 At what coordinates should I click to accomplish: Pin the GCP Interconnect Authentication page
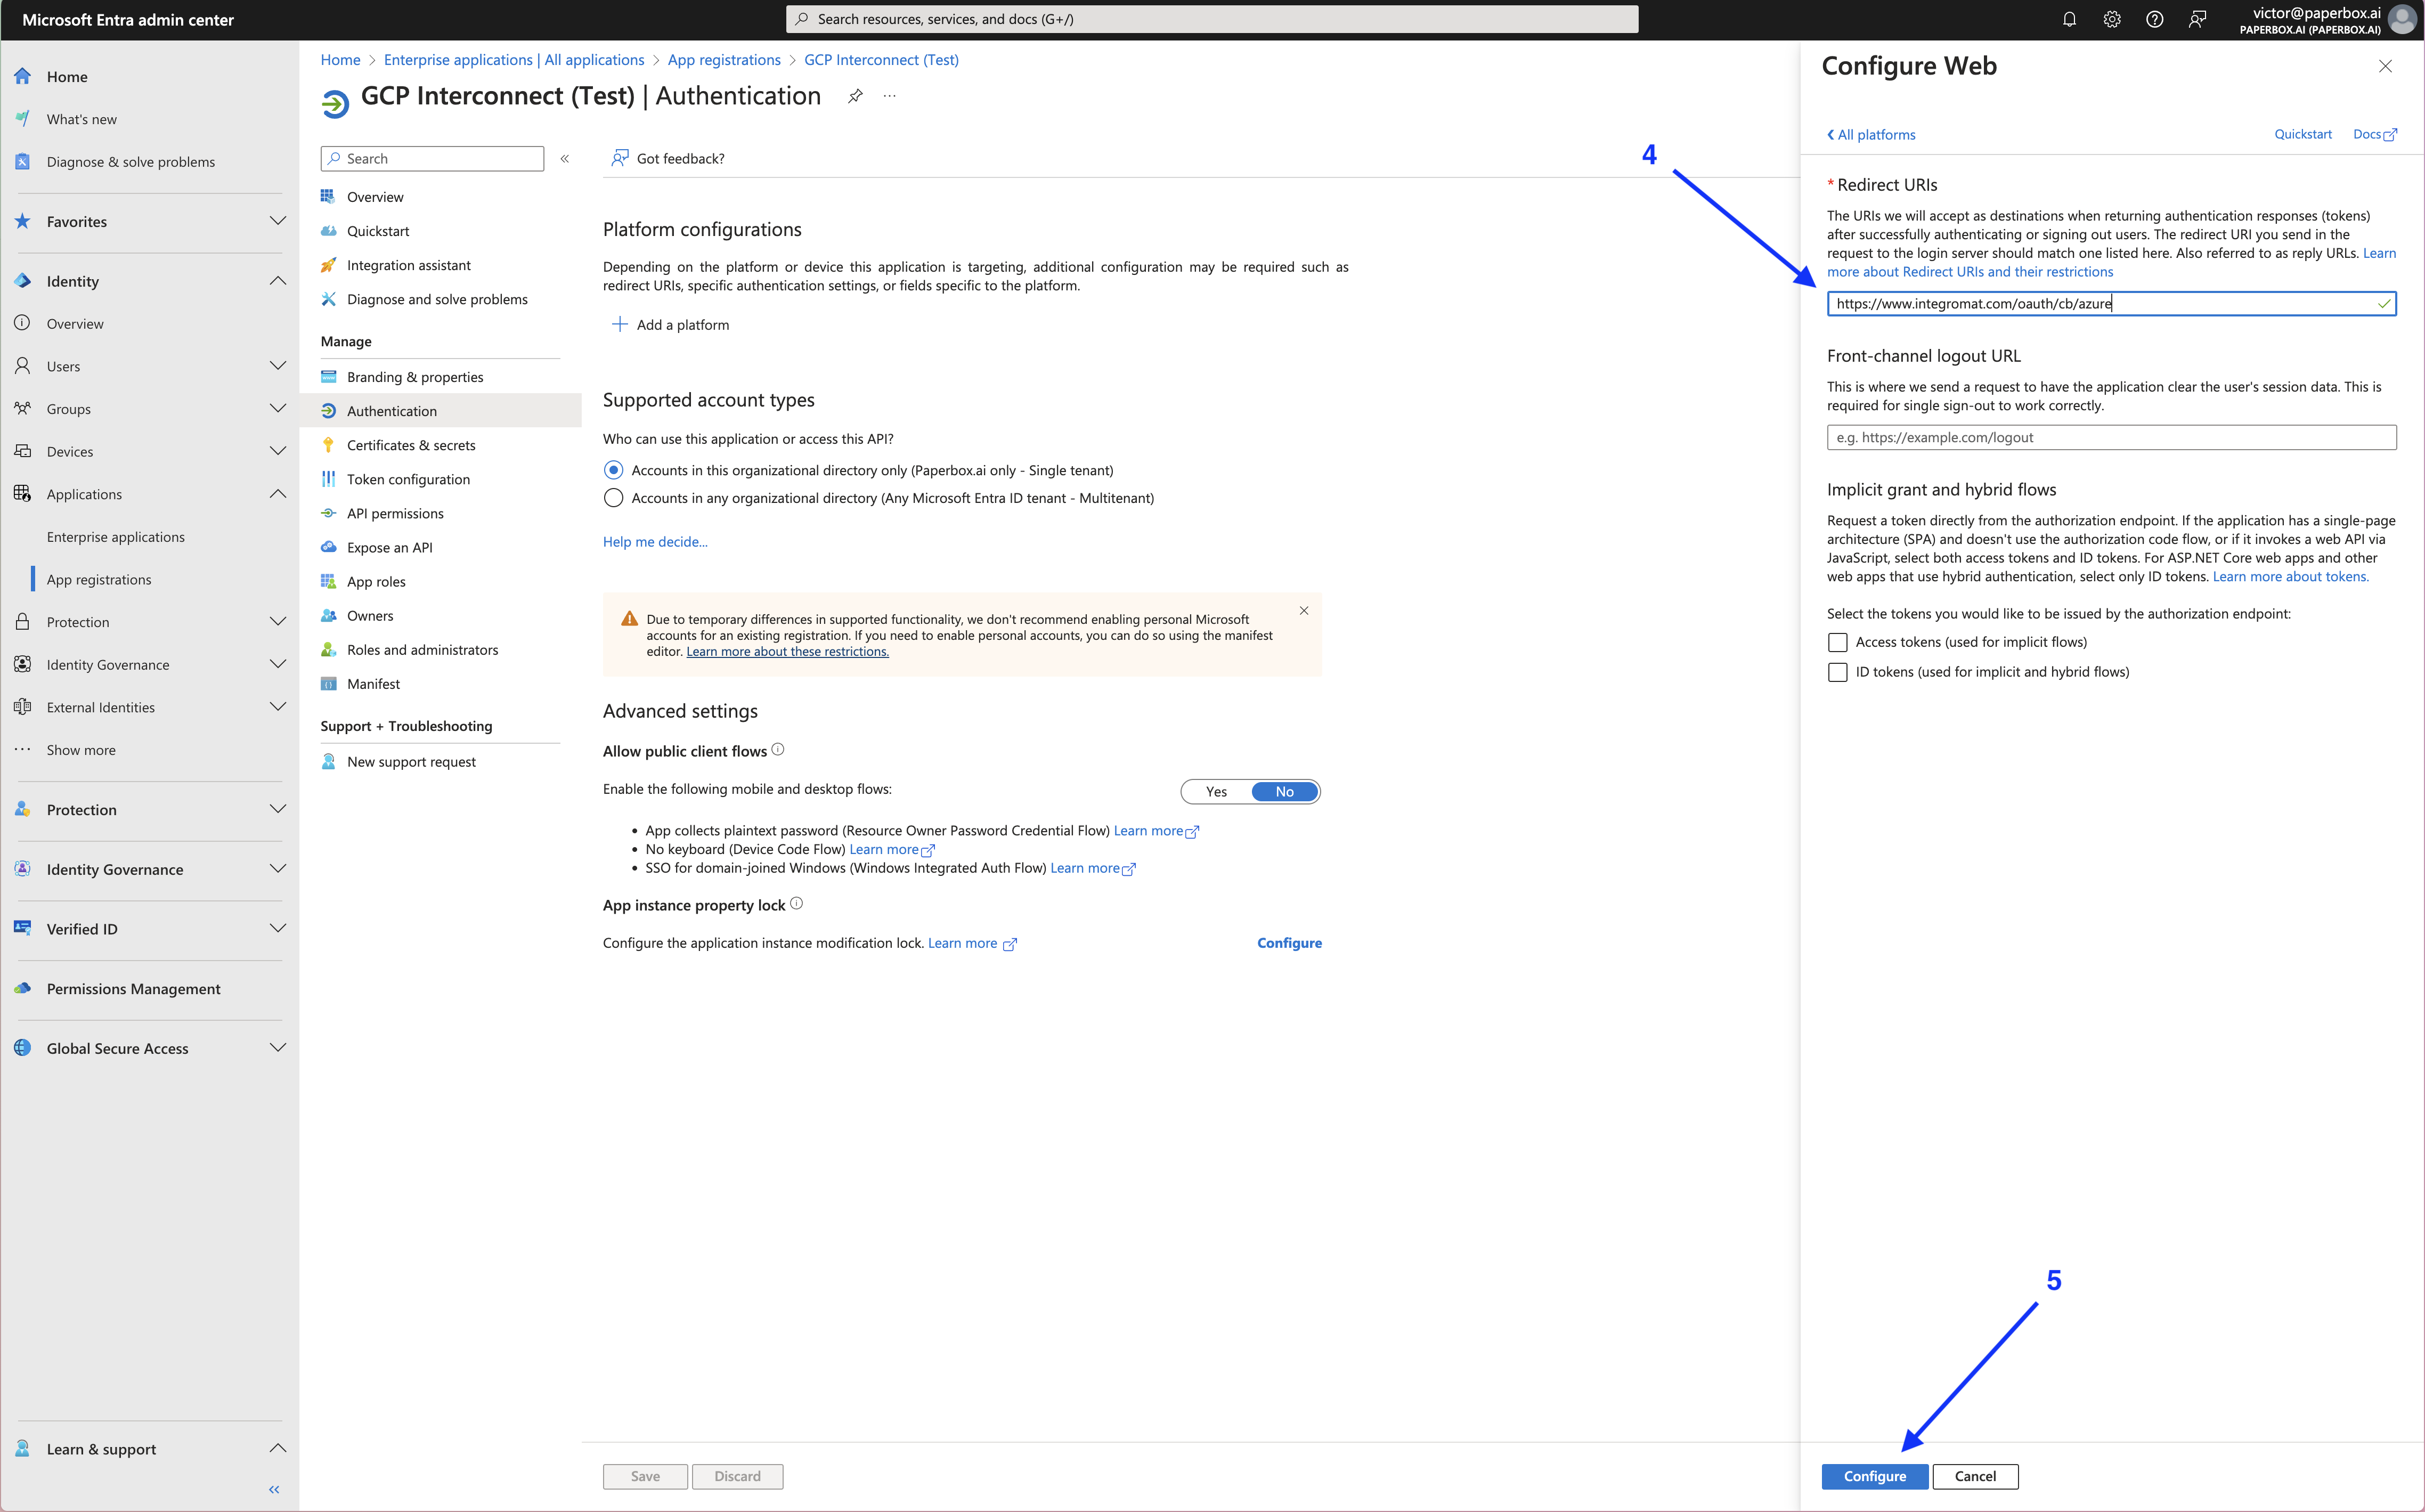(855, 96)
